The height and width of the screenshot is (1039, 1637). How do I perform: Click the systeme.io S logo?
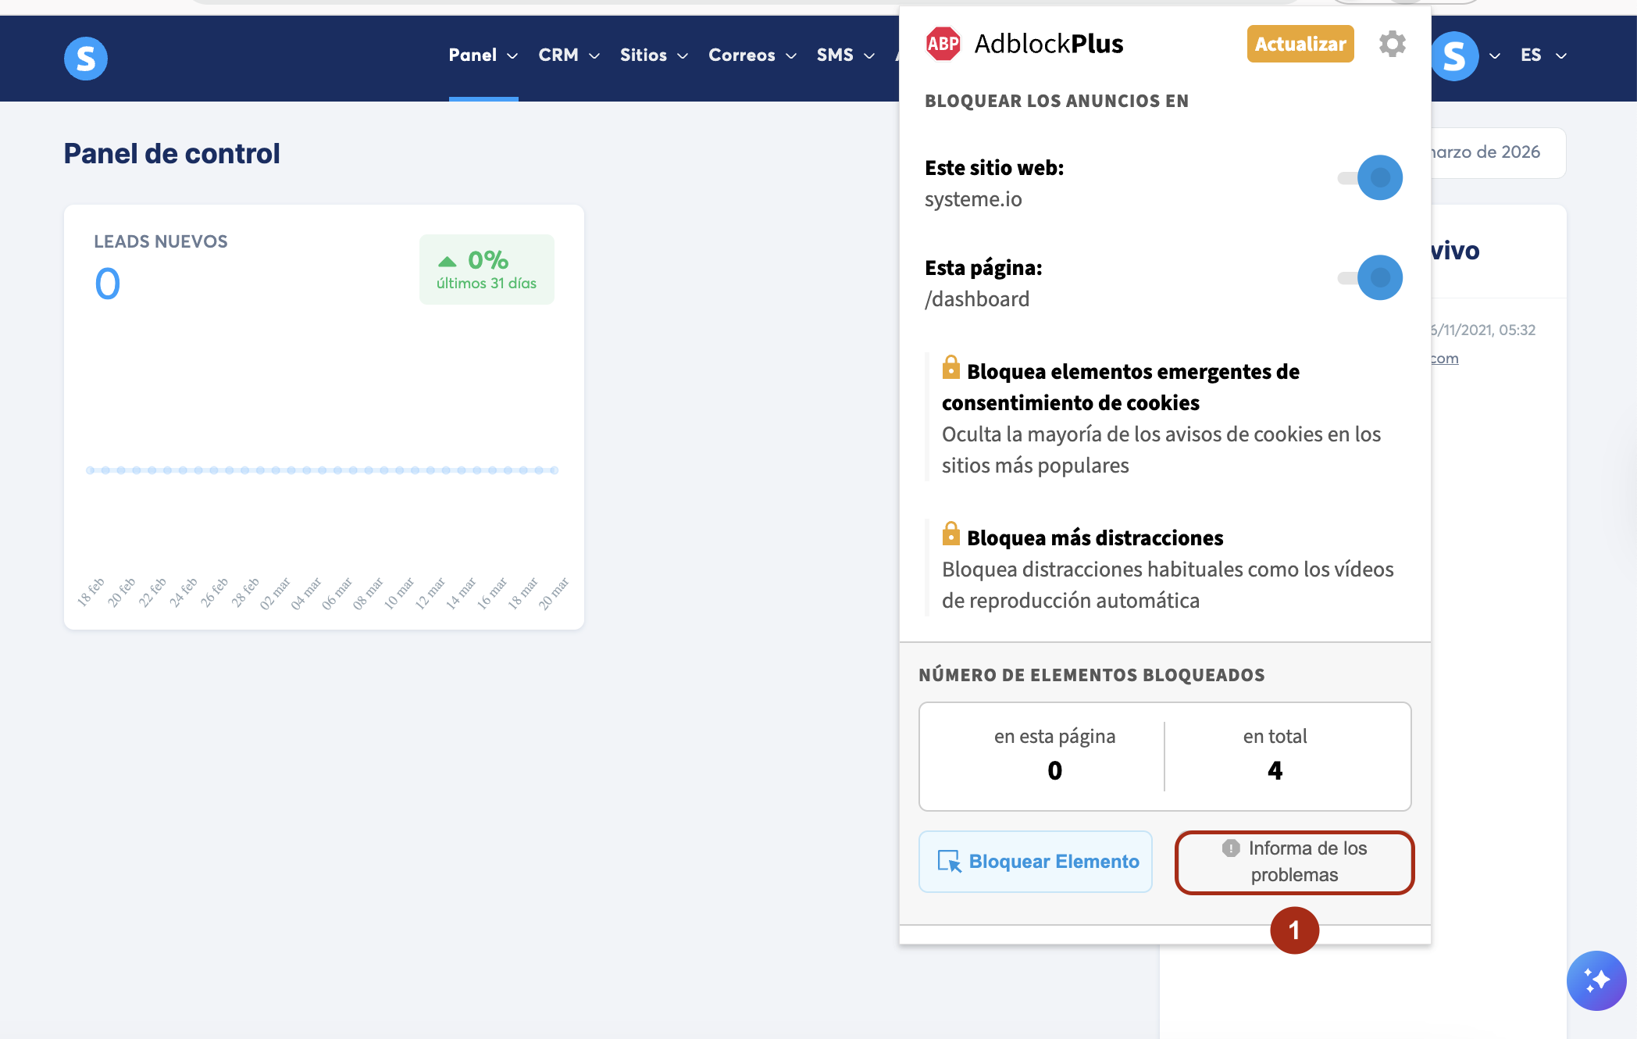[x=86, y=58]
